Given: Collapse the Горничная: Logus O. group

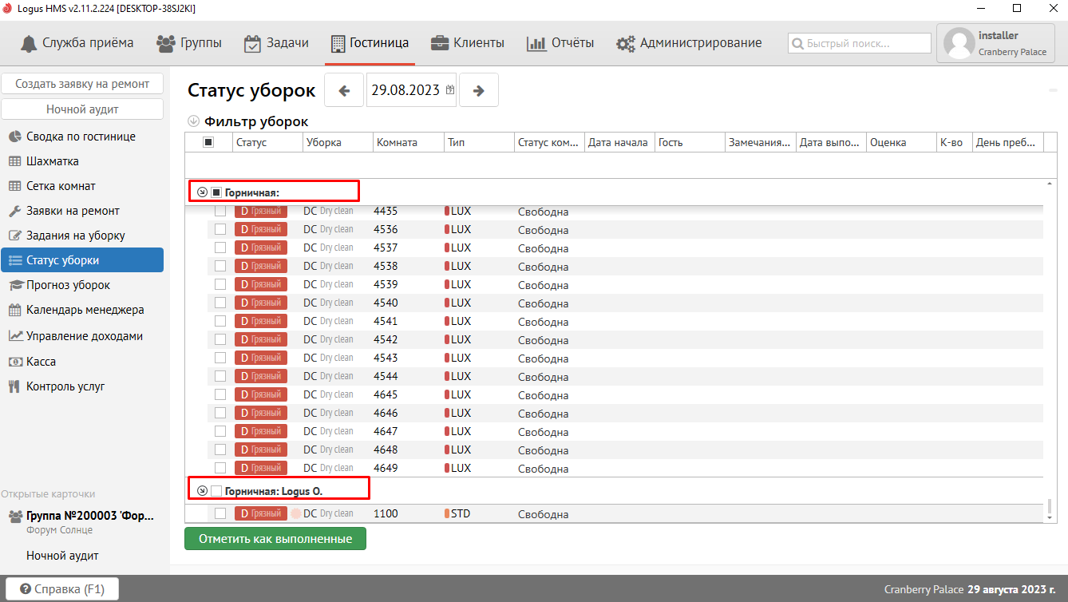Looking at the screenshot, I should pyautogui.click(x=202, y=490).
